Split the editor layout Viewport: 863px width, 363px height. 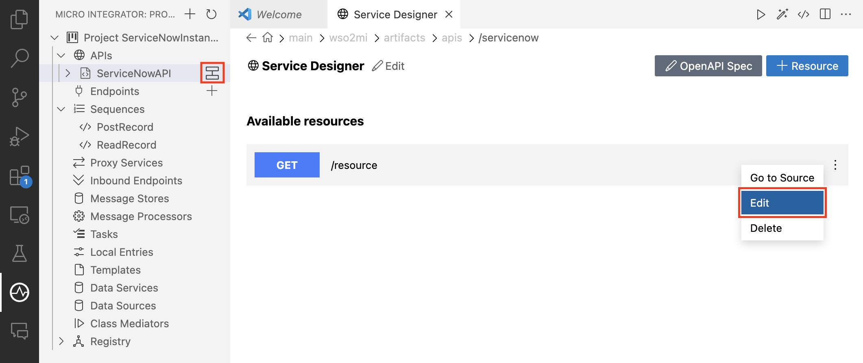click(825, 15)
